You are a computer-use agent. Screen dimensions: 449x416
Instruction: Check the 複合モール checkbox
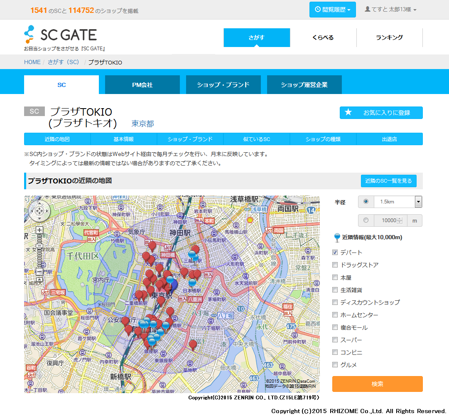335,327
